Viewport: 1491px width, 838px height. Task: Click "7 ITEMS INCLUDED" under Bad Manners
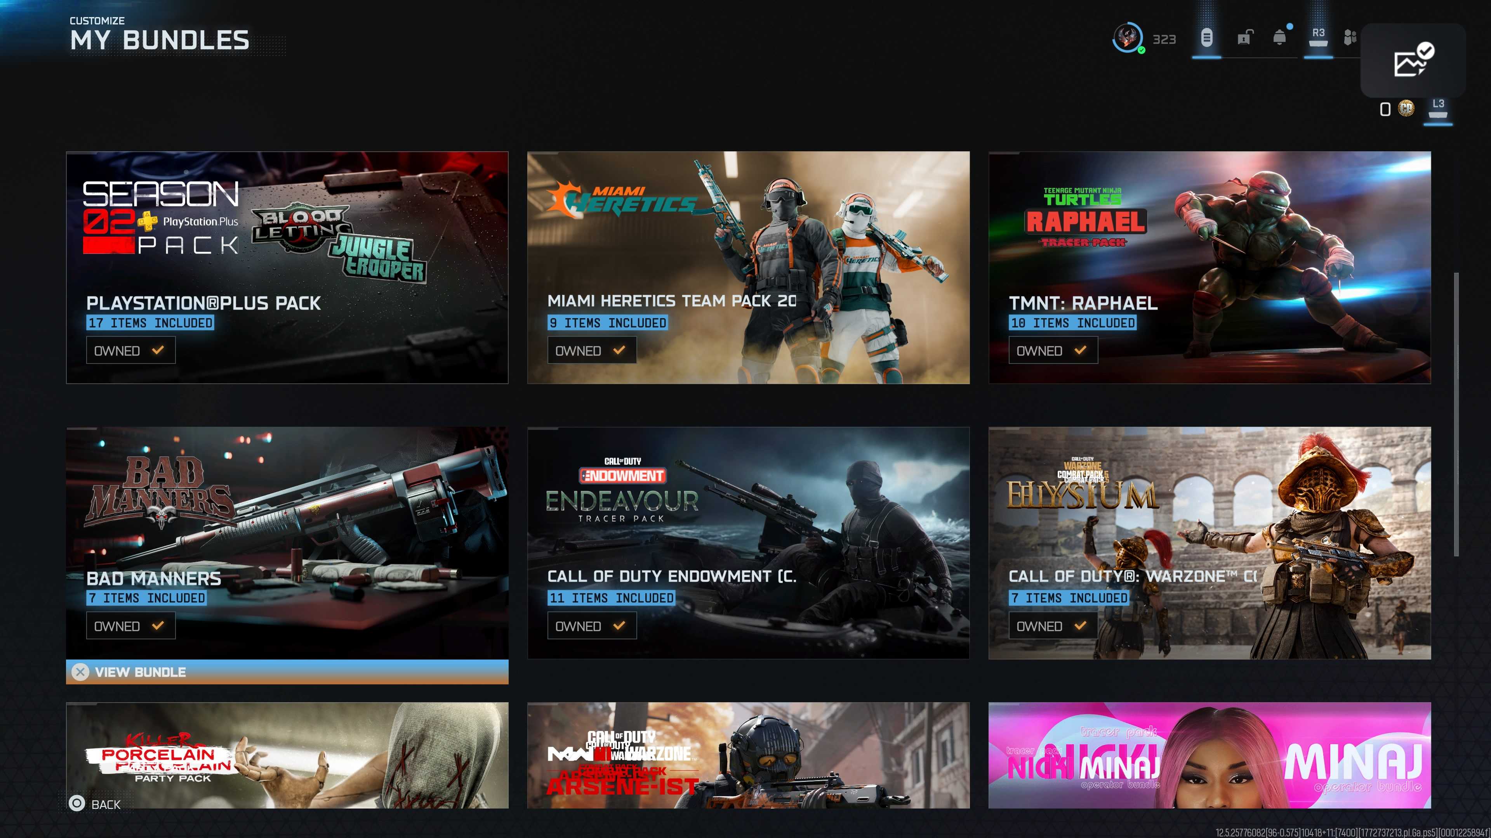pyautogui.click(x=146, y=598)
